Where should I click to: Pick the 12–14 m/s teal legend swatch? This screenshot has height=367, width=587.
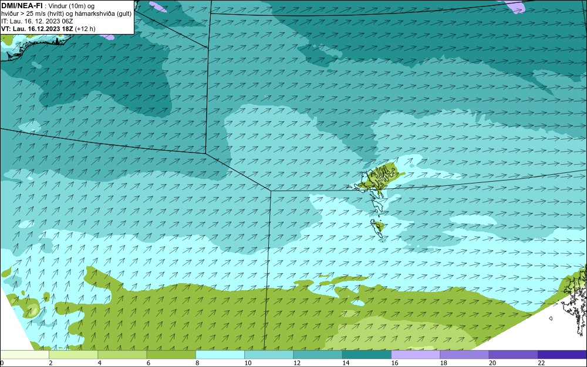(x=318, y=354)
